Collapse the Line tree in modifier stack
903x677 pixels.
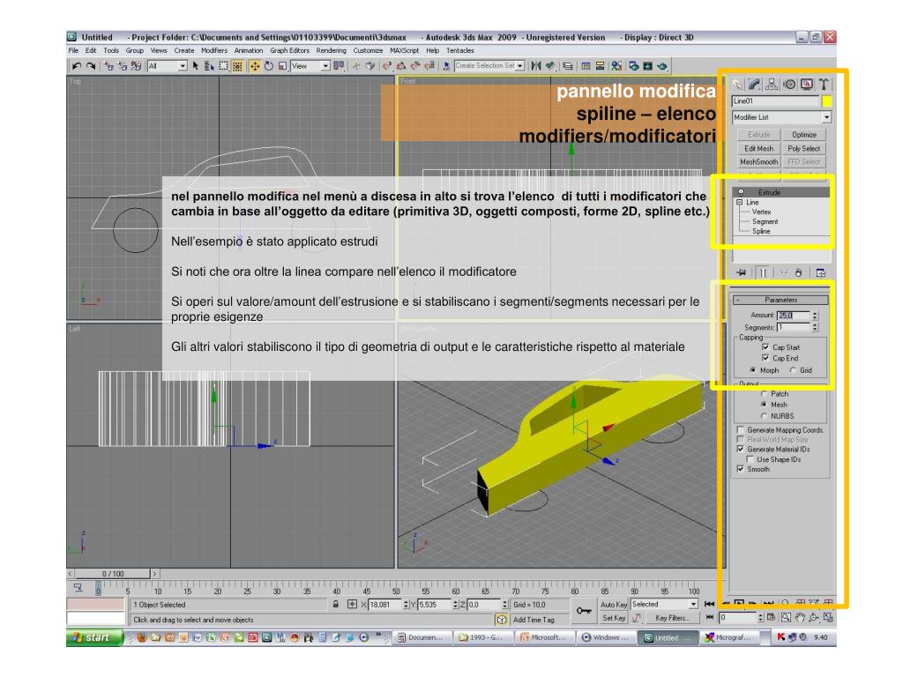738,202
